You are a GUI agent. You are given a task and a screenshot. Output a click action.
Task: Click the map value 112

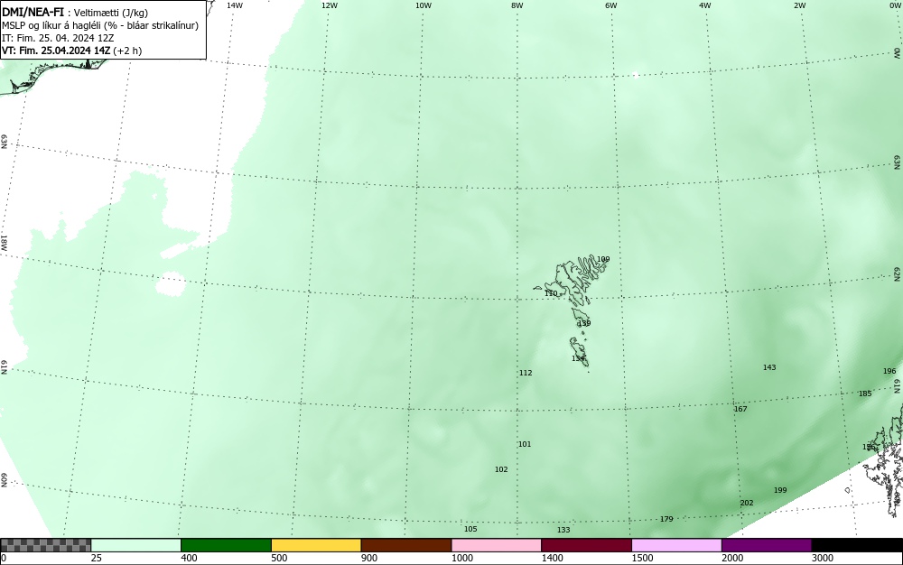tap(526, 373)
